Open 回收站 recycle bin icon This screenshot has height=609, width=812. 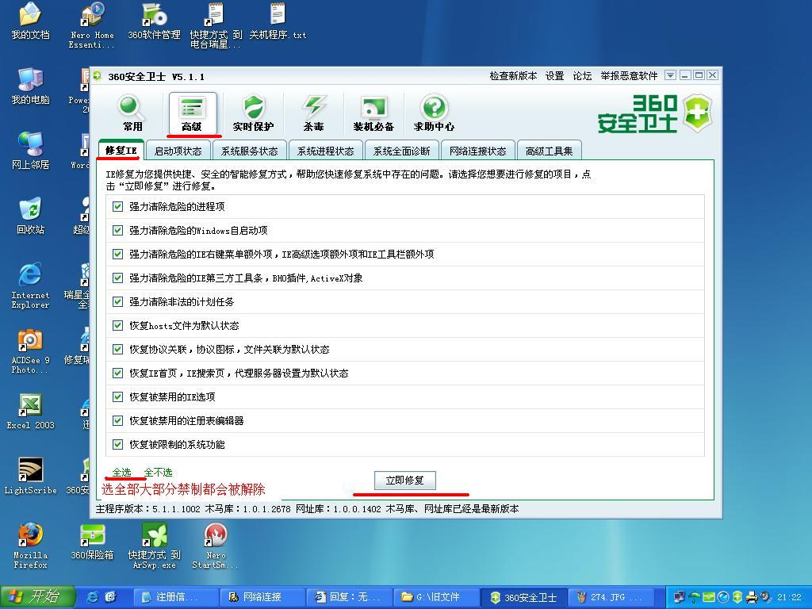[x=30, y=216]
